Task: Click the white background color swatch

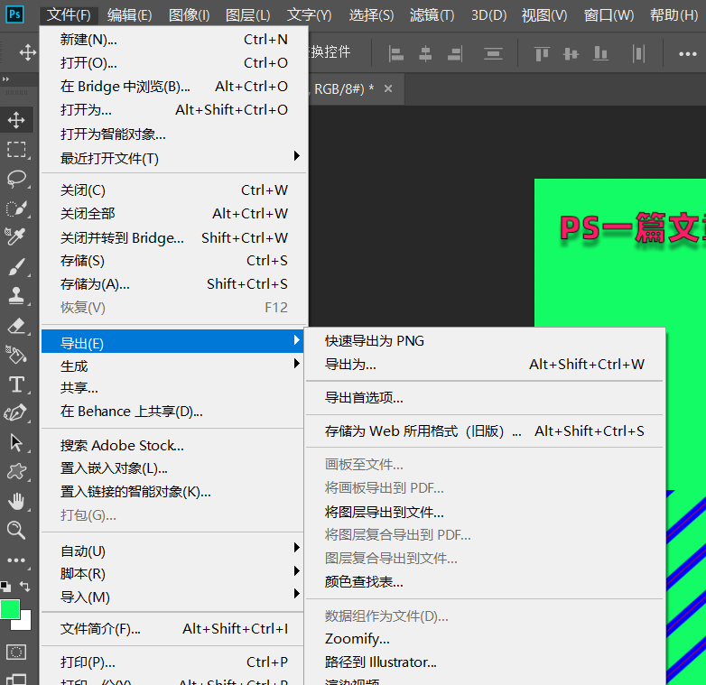Action: point(25,624)
